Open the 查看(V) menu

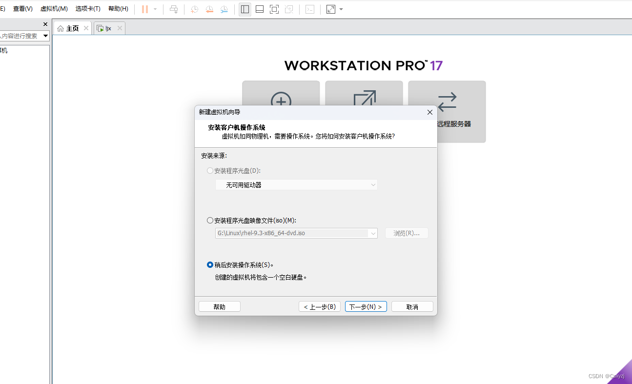[23, 9]
